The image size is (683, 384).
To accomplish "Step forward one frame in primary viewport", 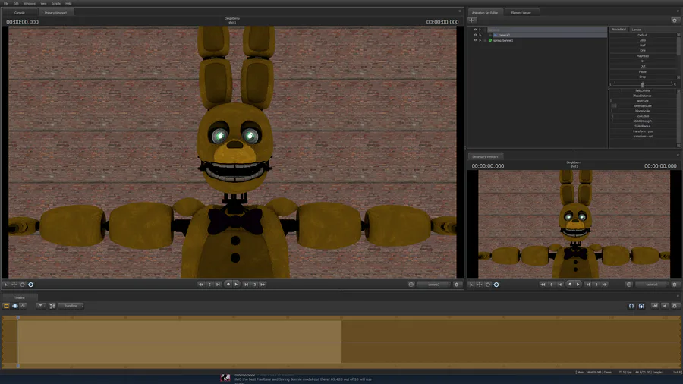I will pyautogui.click(x=246, y=285).
